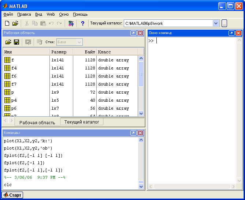This screenshot has height=200, width=245.
Task: Sort workspace by Байт column header
Action: [x=85, y=52]
